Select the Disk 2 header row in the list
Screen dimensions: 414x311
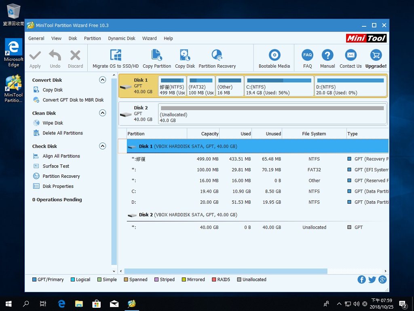pyautogui.click(x=258, y=215)
